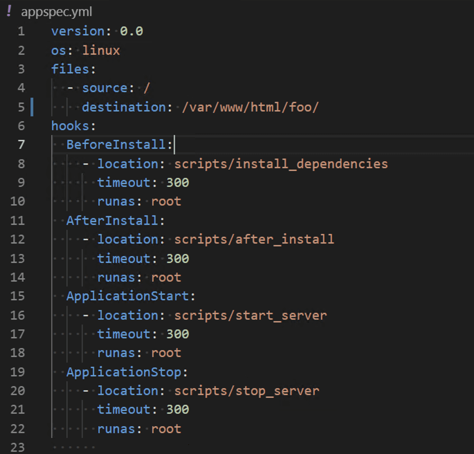The image size is (474, 454).
Task: Select the appspec.yml tab title
Action: (x=56, y=11)
